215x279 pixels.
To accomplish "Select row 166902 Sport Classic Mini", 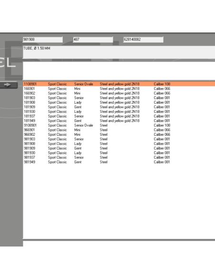I will point(119,93).
